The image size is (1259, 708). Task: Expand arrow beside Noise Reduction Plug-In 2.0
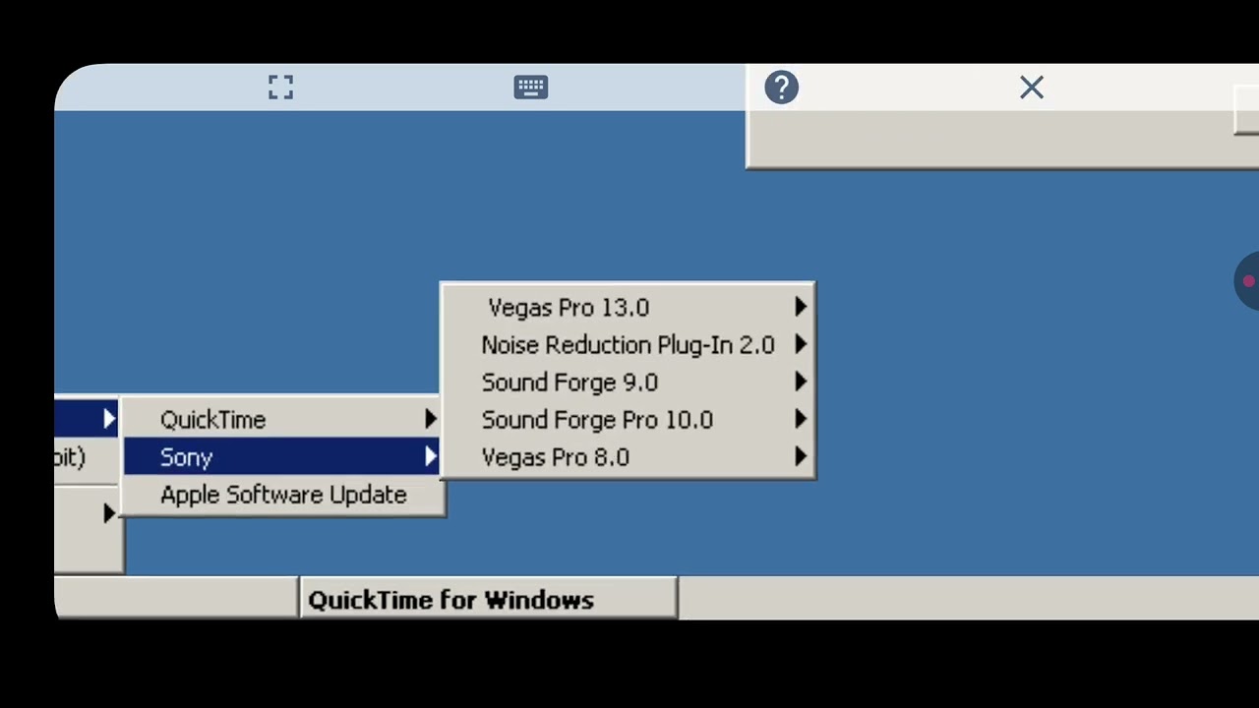[x=801, y=345]
